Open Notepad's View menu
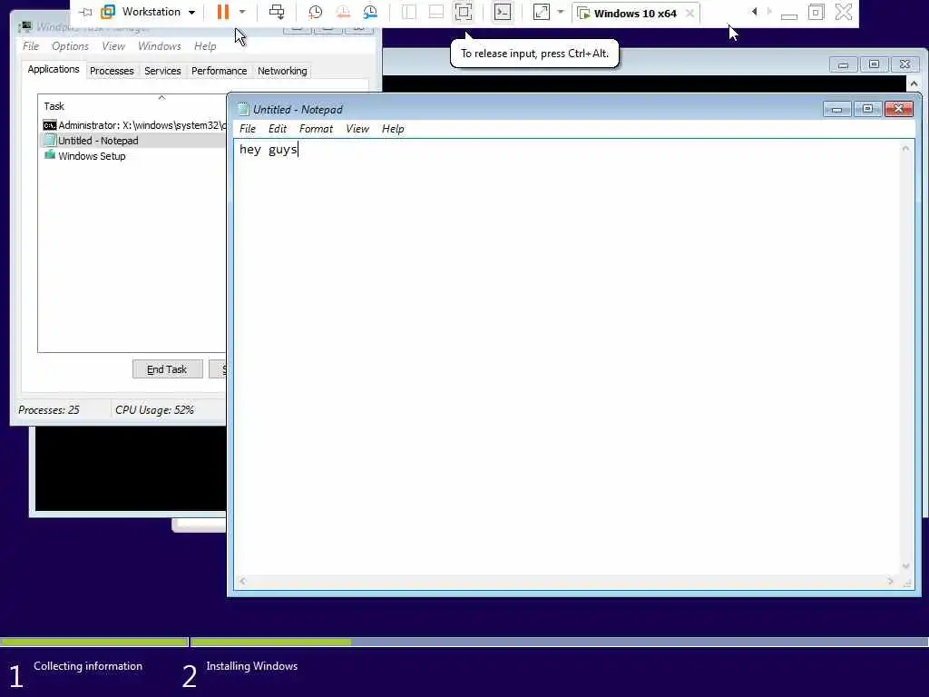The height and width of the screenshot is (697, 929). pyautogui.click(x=357, y=129)
